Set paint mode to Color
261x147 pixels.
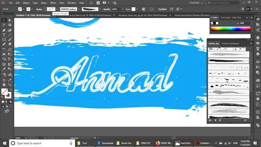click(3, 102)
